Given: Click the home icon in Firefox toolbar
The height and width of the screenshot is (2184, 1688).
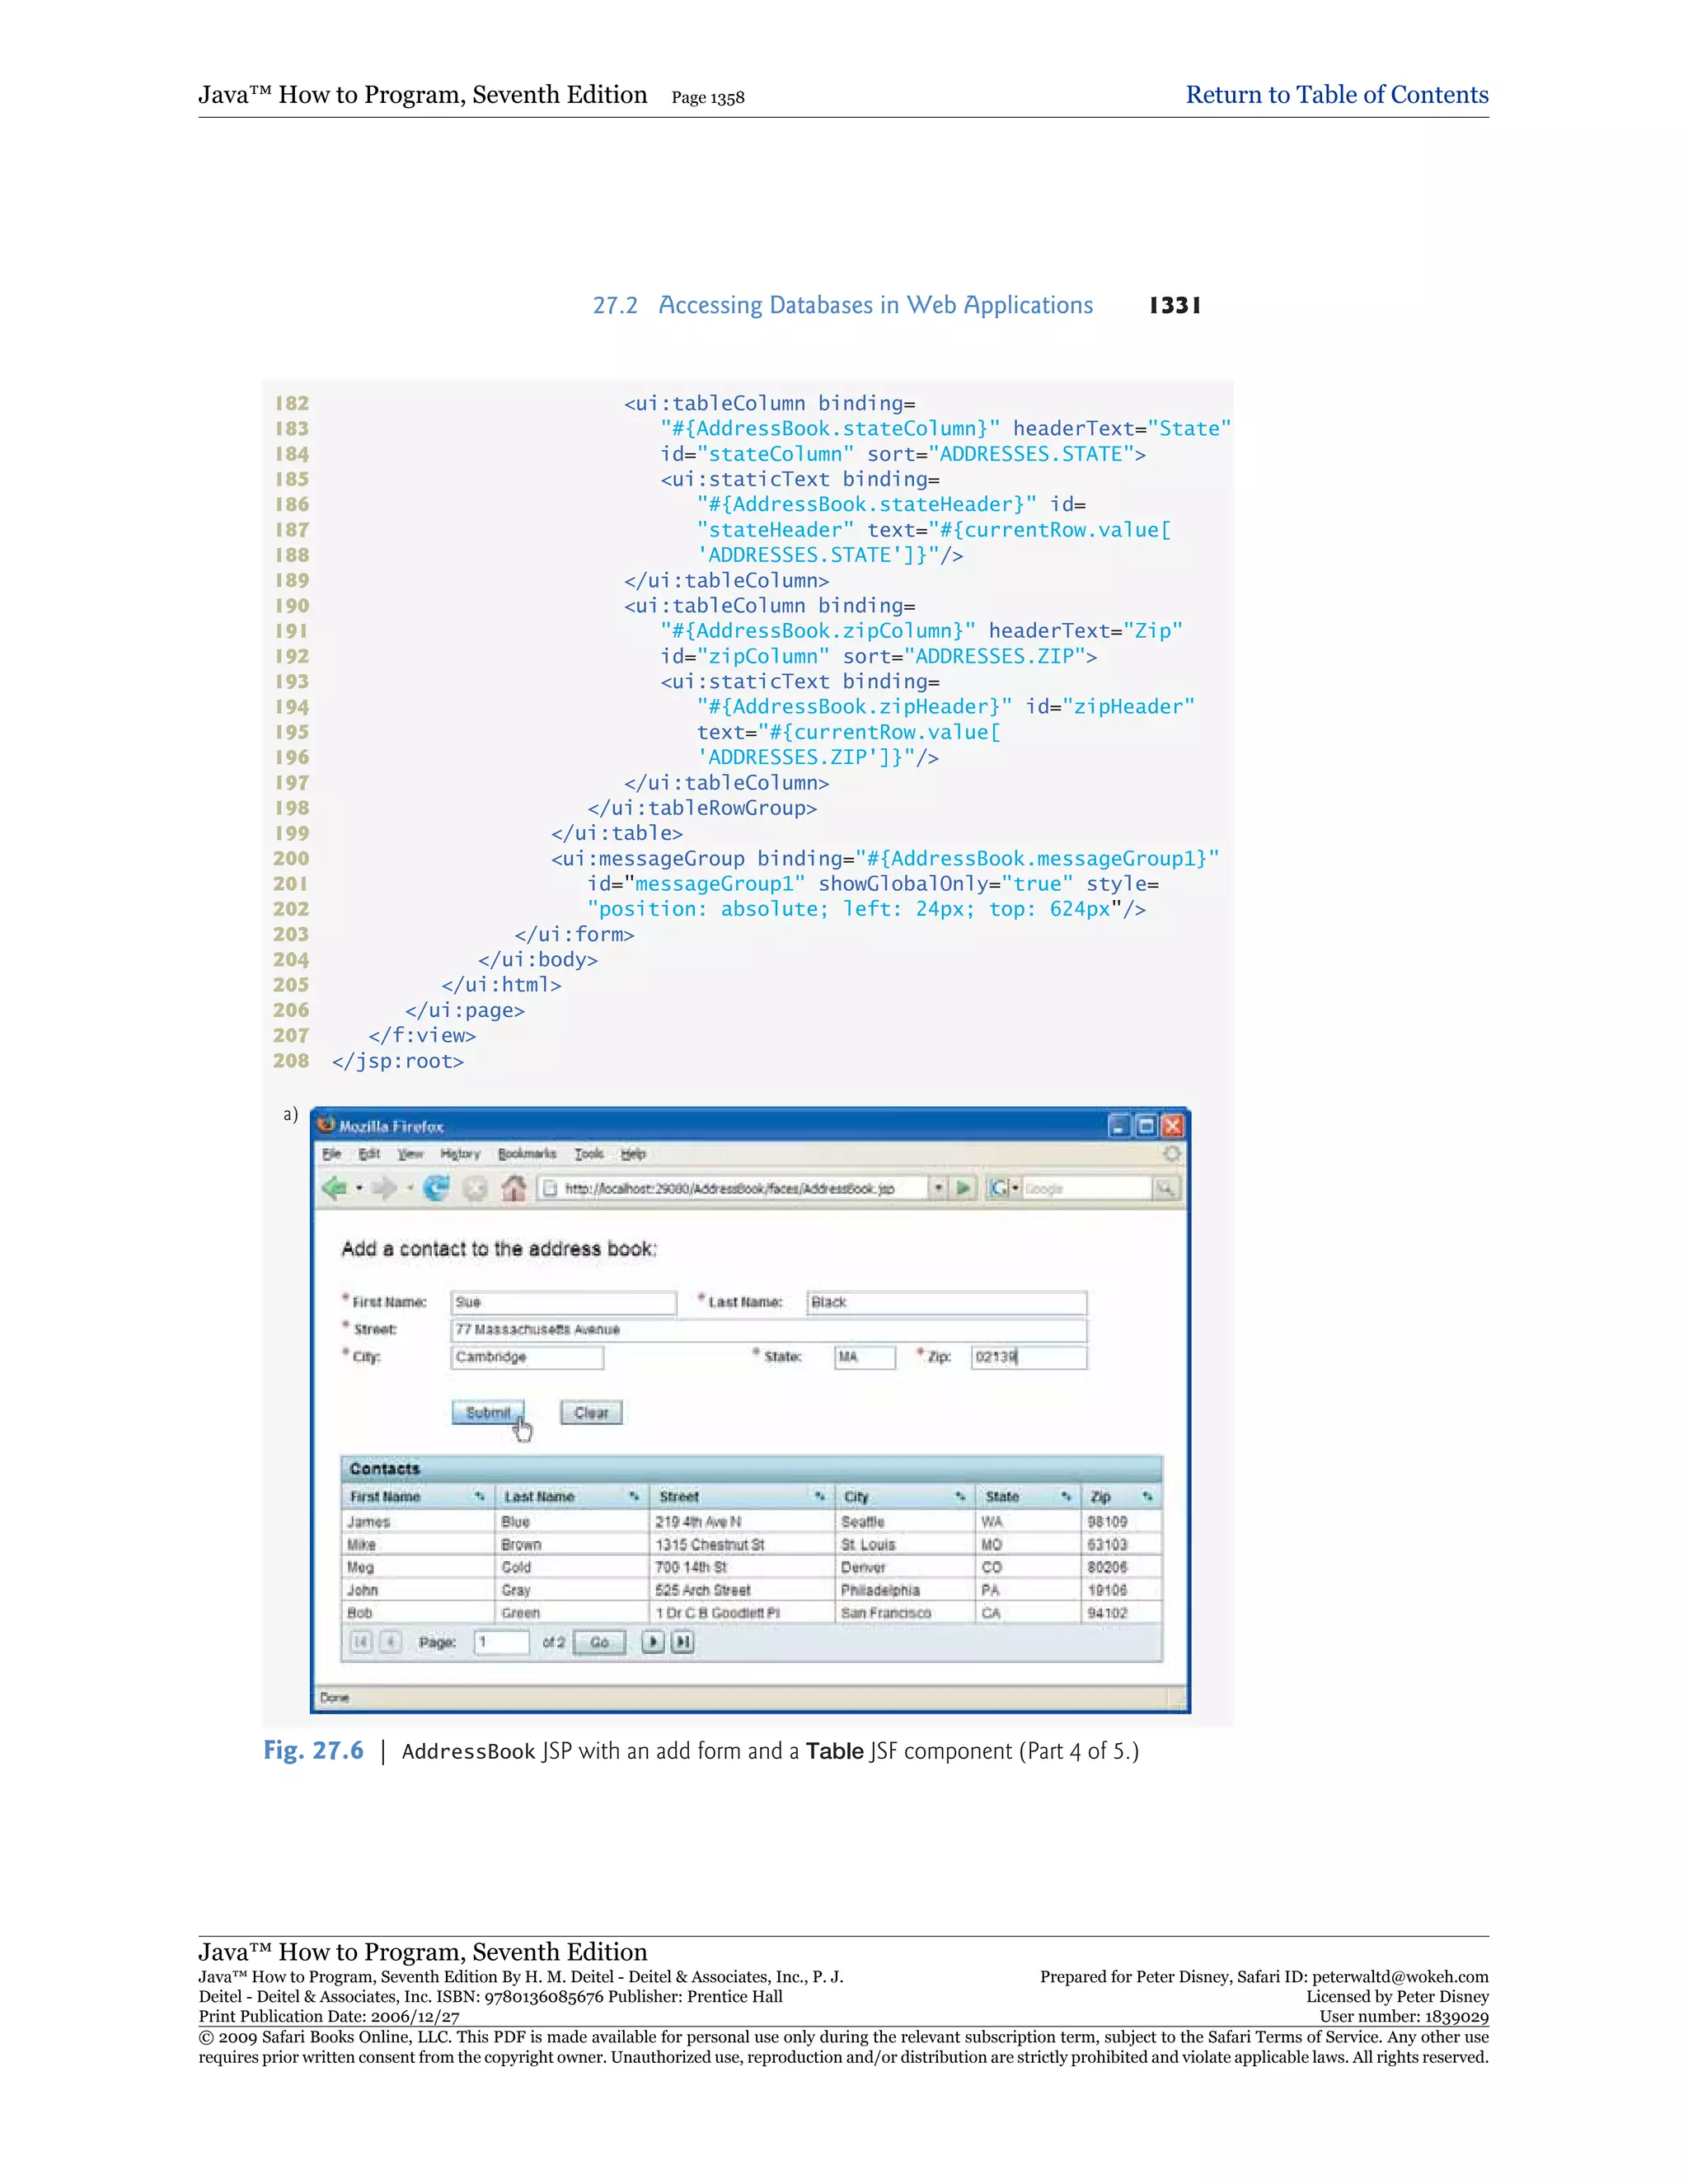Looking at the screenshot, I should (x=514, y=1188).
